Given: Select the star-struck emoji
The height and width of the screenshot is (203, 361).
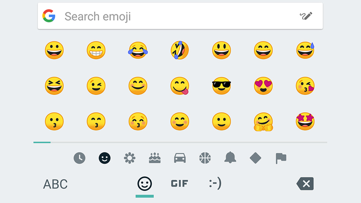Looking at the screenshot, I should (x=305, y=121).
